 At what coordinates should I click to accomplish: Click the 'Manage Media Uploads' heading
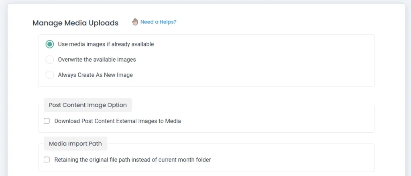pos(75,23)
